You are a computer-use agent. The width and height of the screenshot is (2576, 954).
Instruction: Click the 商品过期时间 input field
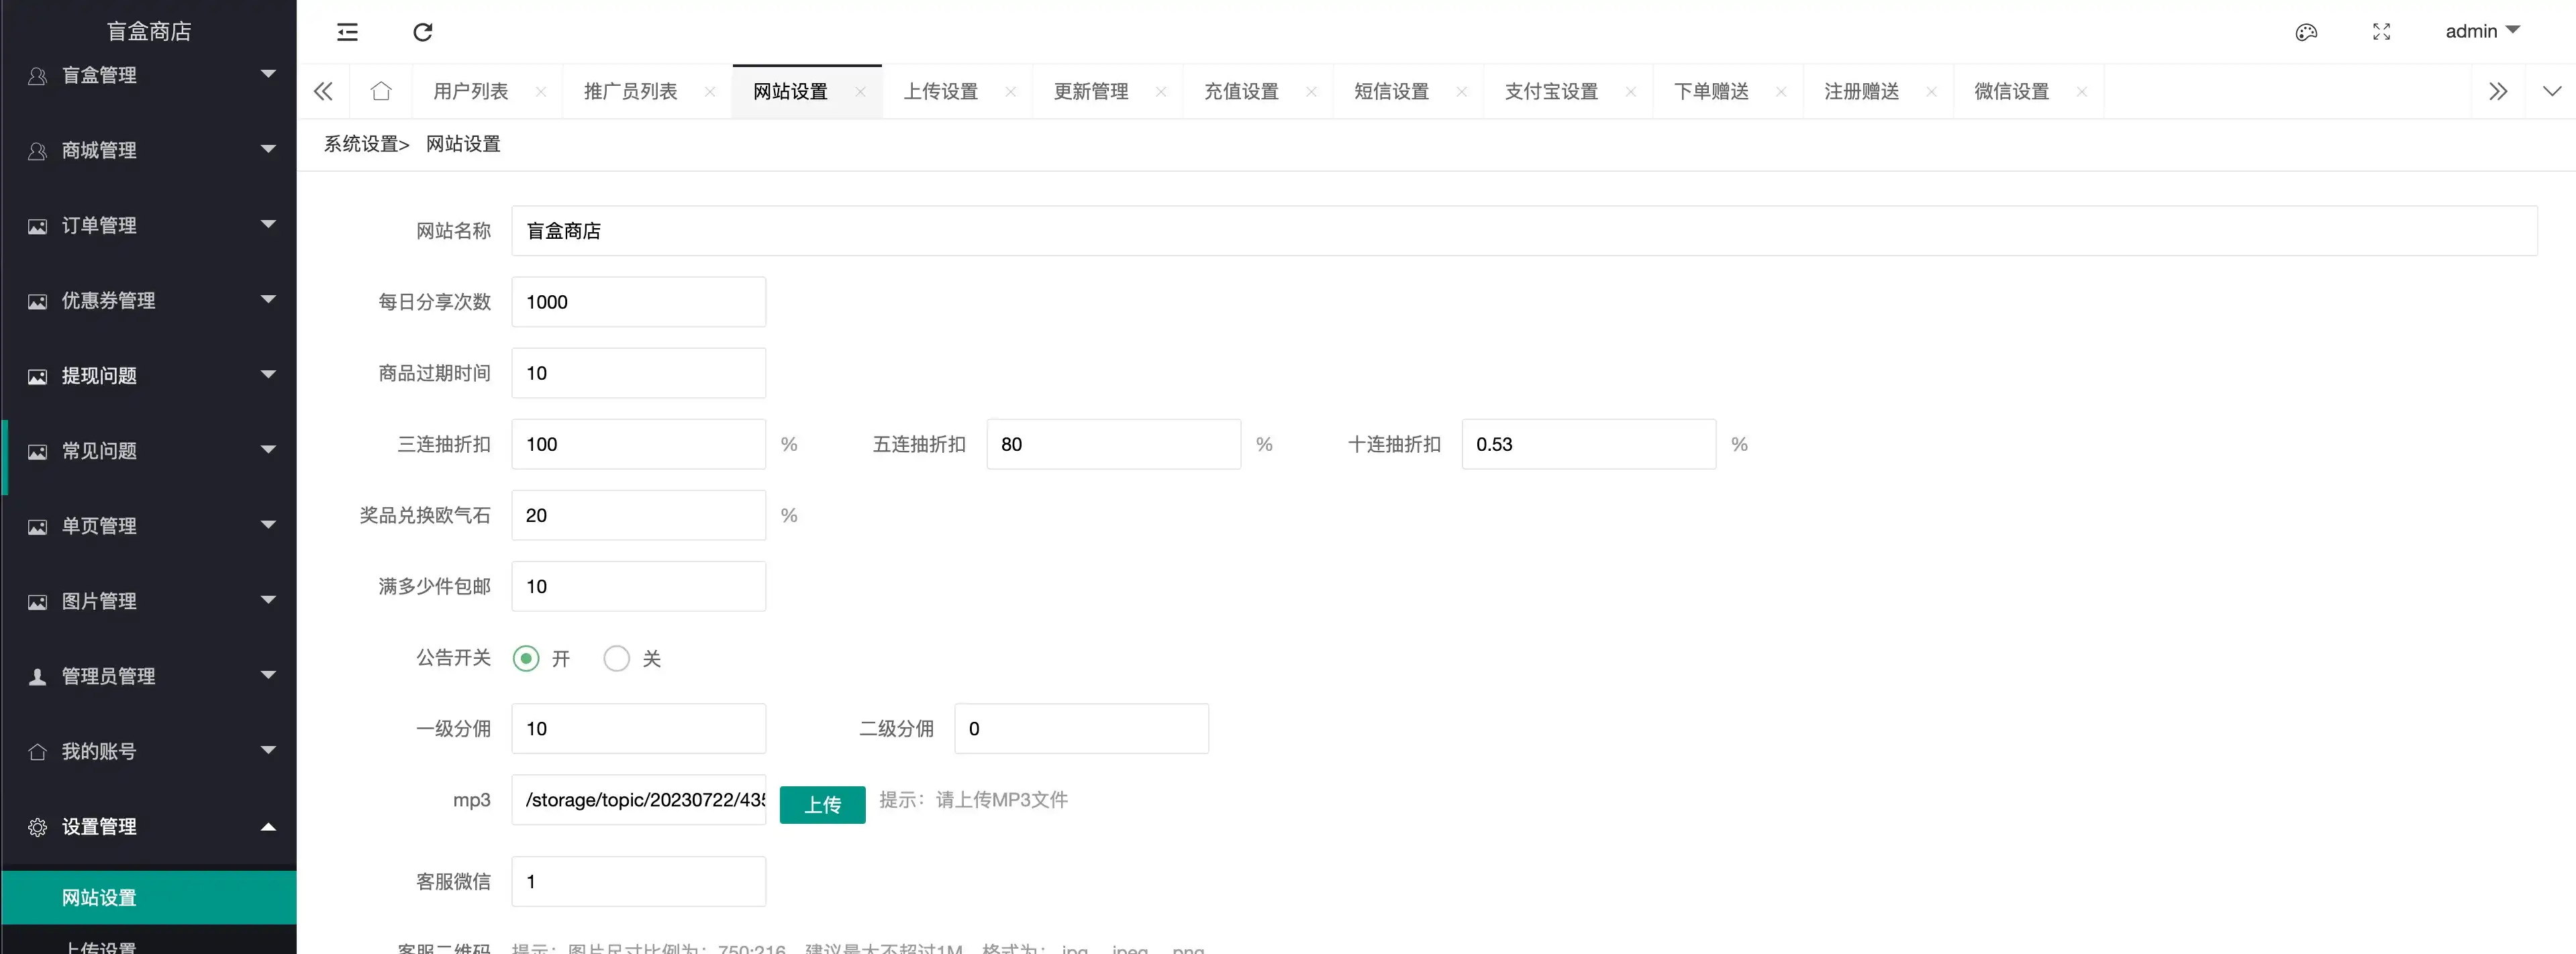coord(639,373)
